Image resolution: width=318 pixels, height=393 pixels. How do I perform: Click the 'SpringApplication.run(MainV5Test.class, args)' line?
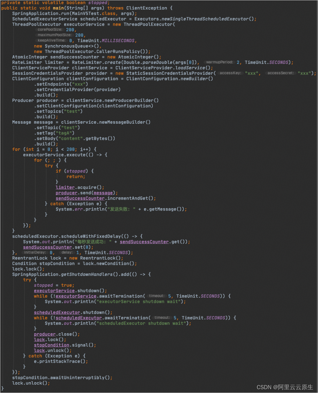click(74, 14)
